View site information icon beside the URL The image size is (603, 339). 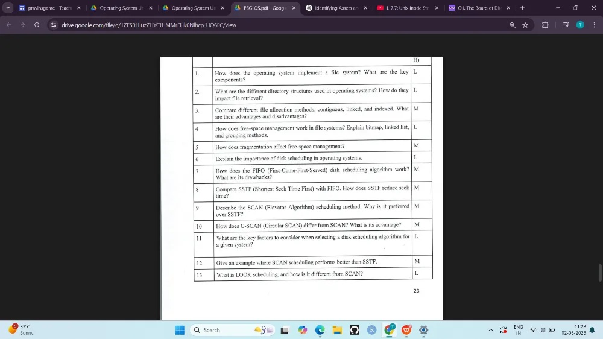[x=54, y=25]
